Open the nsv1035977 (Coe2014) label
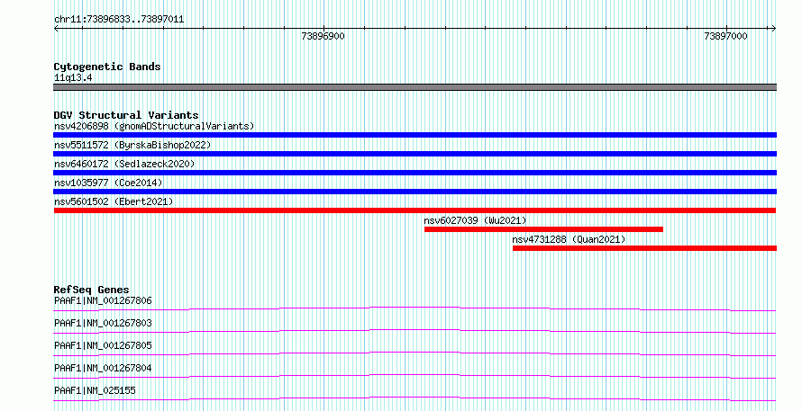 (108, 183)
